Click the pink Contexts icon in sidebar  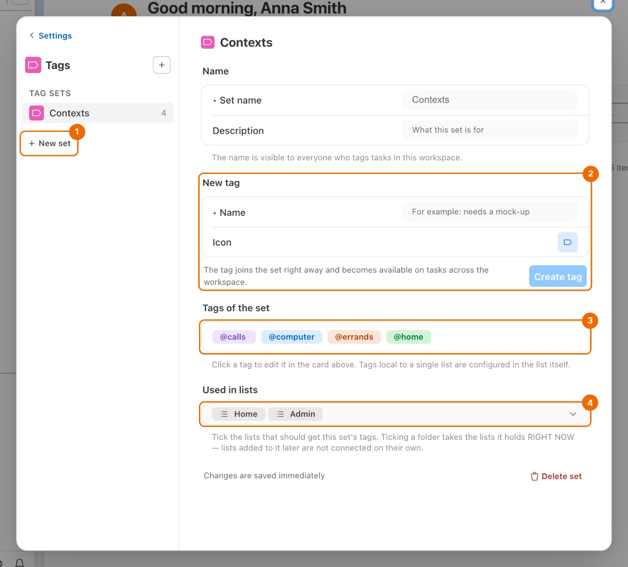37,113
